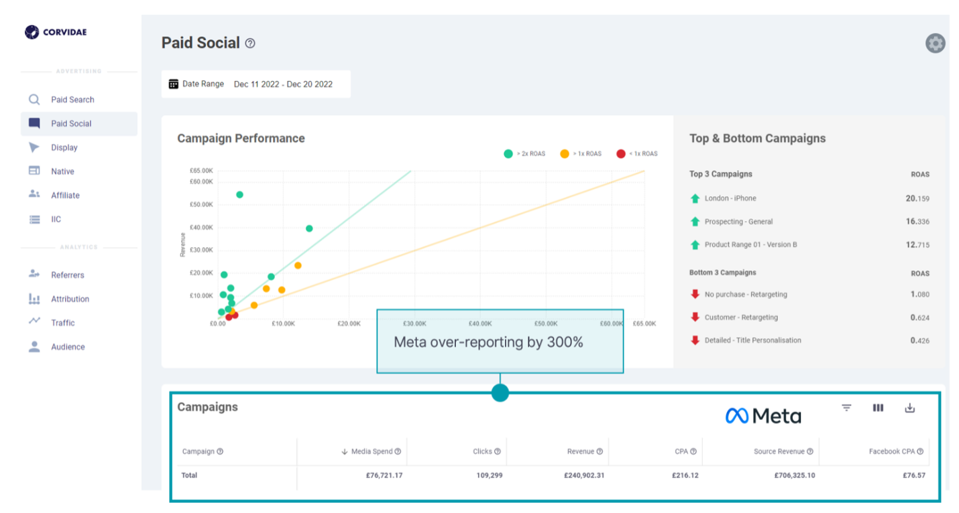
Task: Click help icon beside Paid Social title
Action: pyautogui.click(x=250, y=44)
